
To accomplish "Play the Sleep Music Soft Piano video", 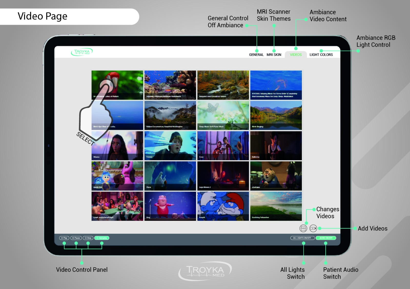I will click(223, 115).
